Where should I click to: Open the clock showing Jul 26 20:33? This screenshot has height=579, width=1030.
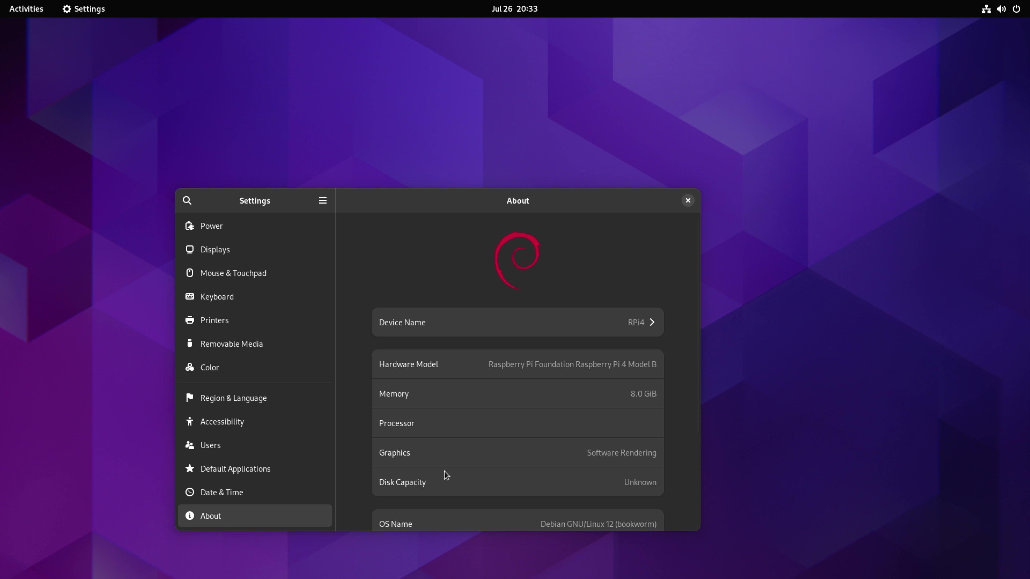pyautogui.click(x=515, y=9)
